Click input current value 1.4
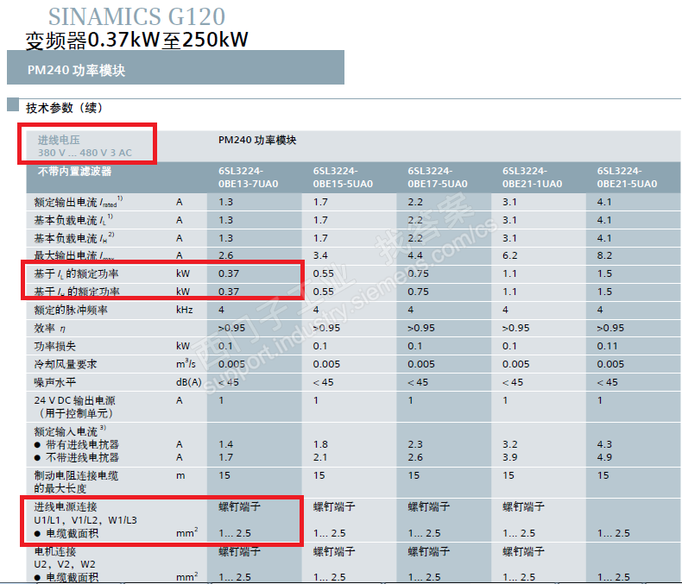The width and height of the screenshot is (682, 584). point(225,444)
